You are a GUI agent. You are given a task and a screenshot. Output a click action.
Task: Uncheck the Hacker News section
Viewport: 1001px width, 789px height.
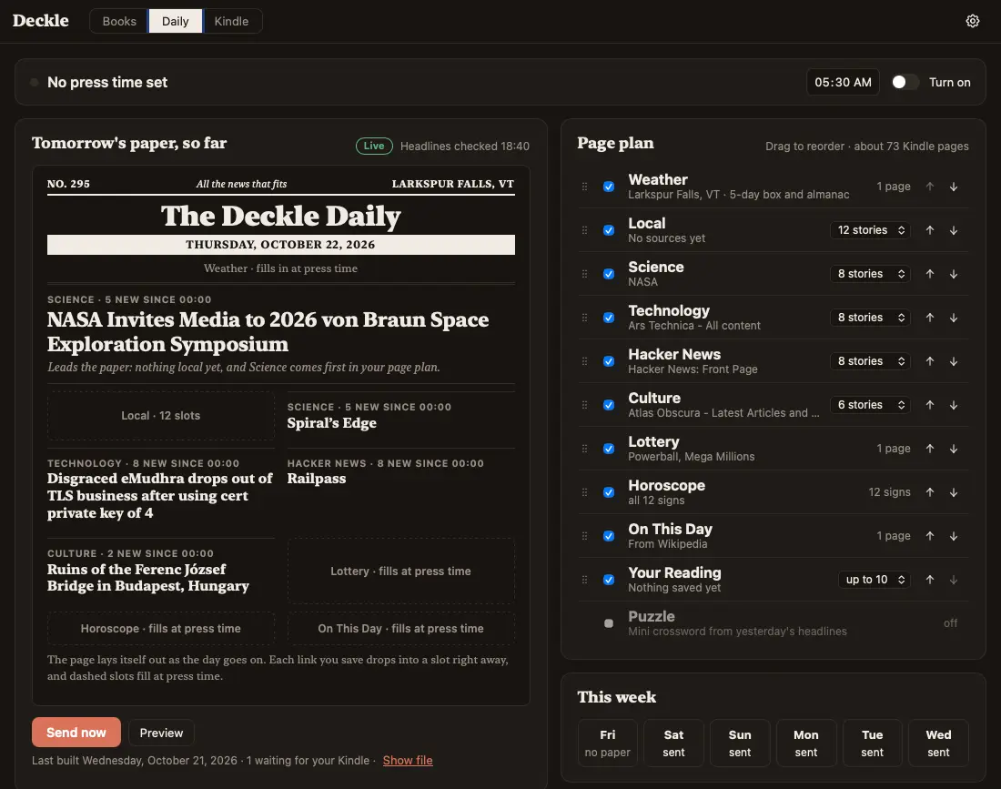(x=609, y=361)
